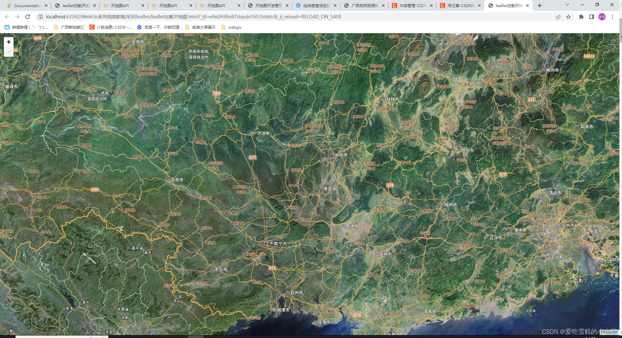Image resolution: width=622 pixels, height=338 pixels.
Task: Close the active leaflet加载天地图 tab
Action: (x=527, y=5)
